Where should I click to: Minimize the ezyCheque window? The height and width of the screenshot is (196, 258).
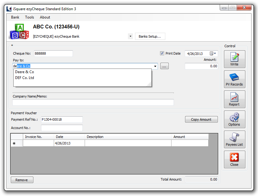point(224,8)
